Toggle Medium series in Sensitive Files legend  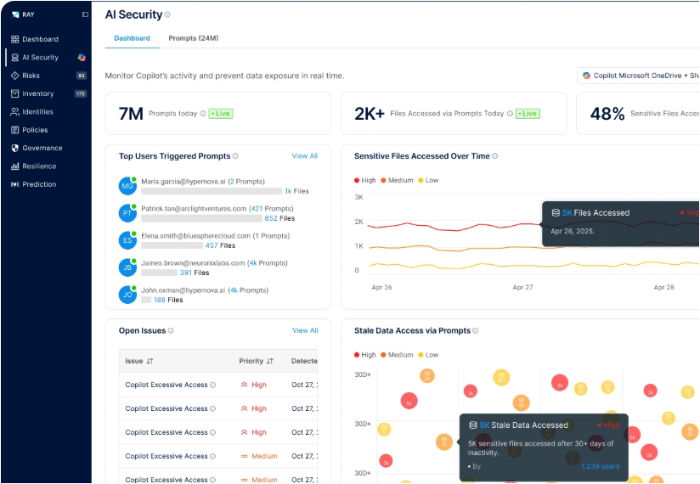click(x=397, y=181)
